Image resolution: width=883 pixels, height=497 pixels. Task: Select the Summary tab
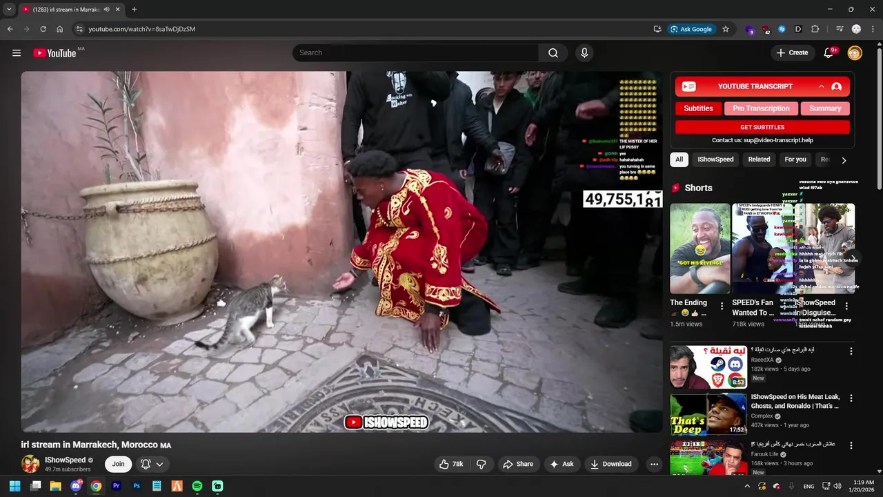(x=825, y=108)
